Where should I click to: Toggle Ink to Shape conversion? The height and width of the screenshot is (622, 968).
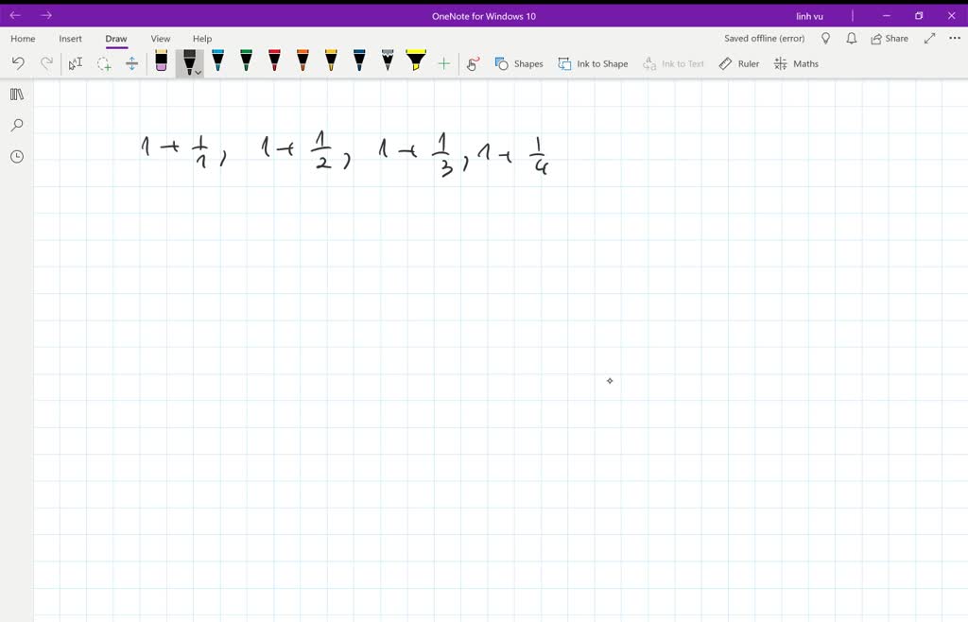click(x=592, y=63)
